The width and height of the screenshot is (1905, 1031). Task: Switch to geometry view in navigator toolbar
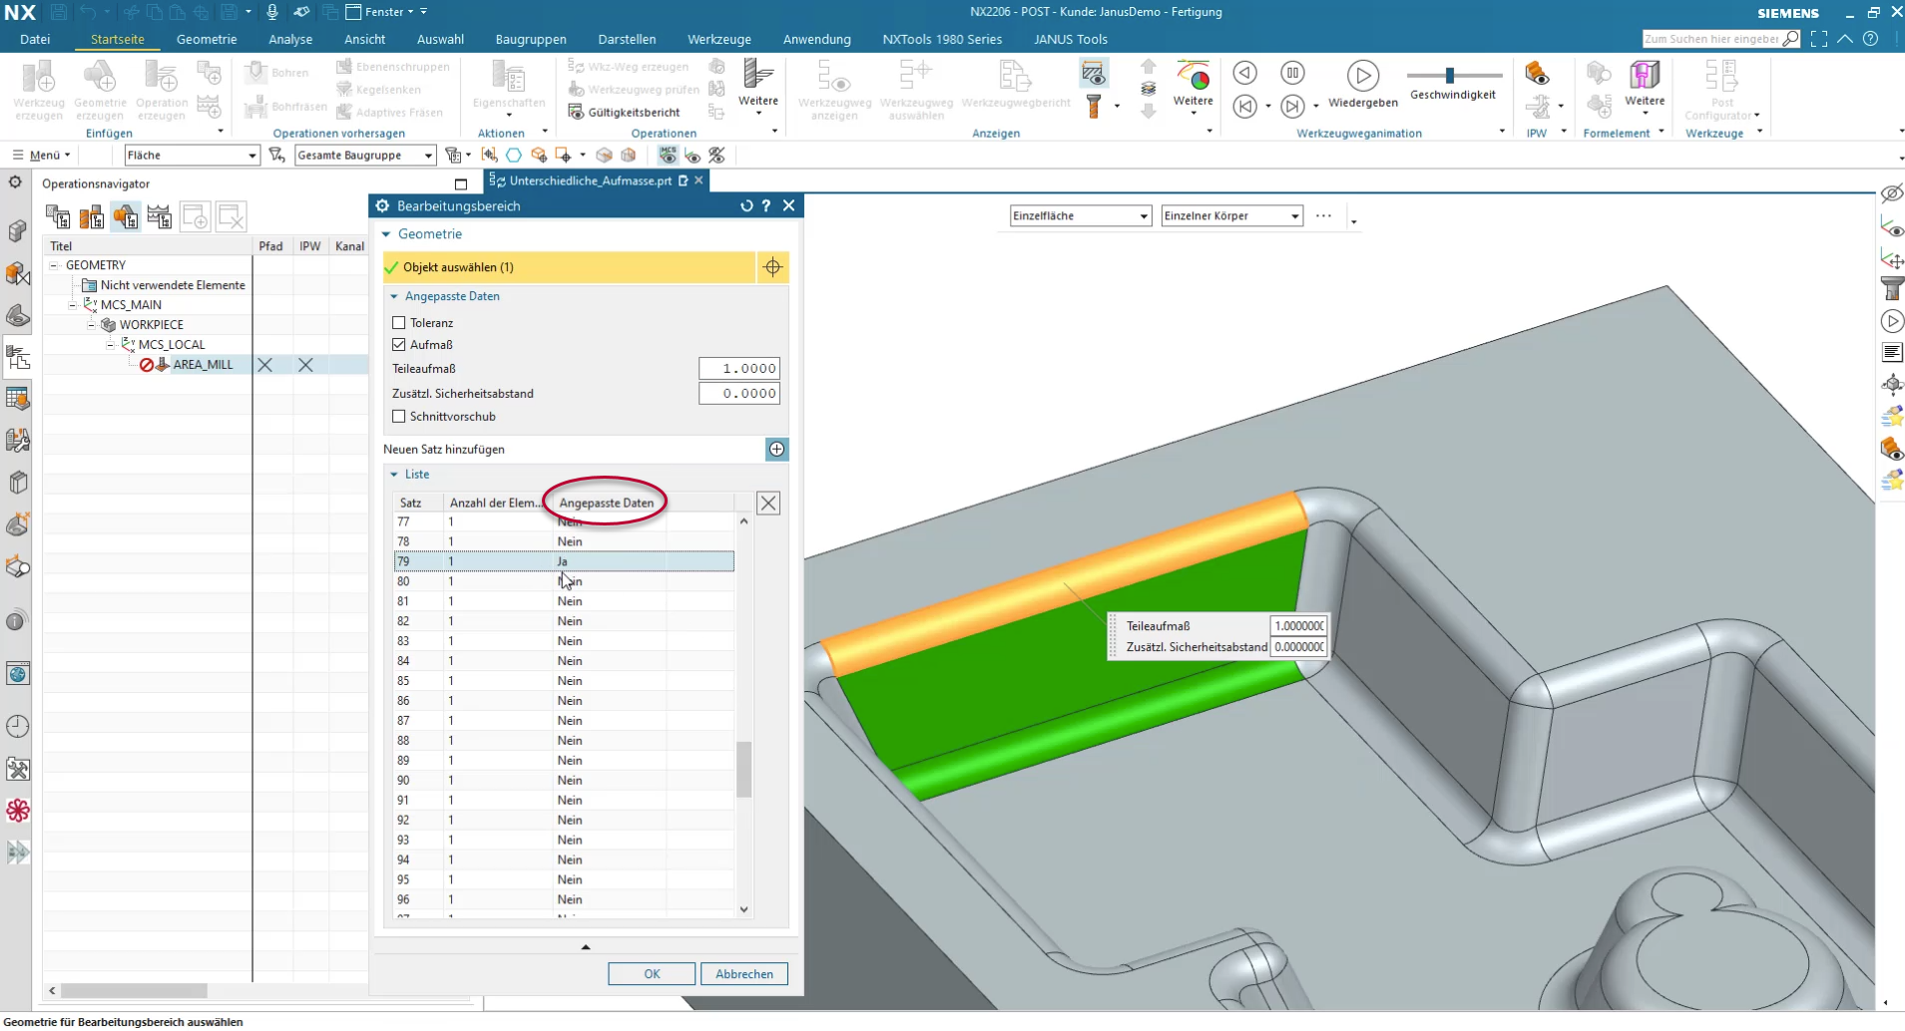point(126,216)
